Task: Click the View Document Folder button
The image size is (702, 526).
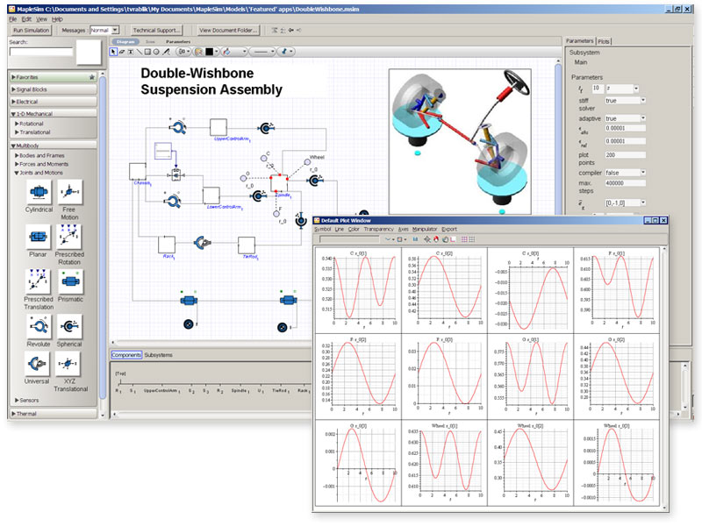Action: click(228, 31)
